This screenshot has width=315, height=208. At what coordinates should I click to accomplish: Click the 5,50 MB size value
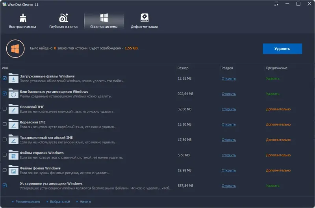pos(183,155)
